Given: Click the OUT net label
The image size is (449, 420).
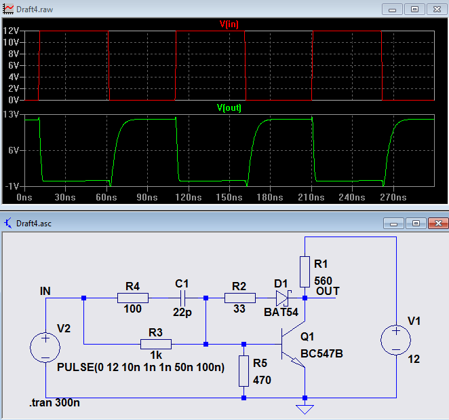Looking at the screenshot, I should (x=328, y=291).
